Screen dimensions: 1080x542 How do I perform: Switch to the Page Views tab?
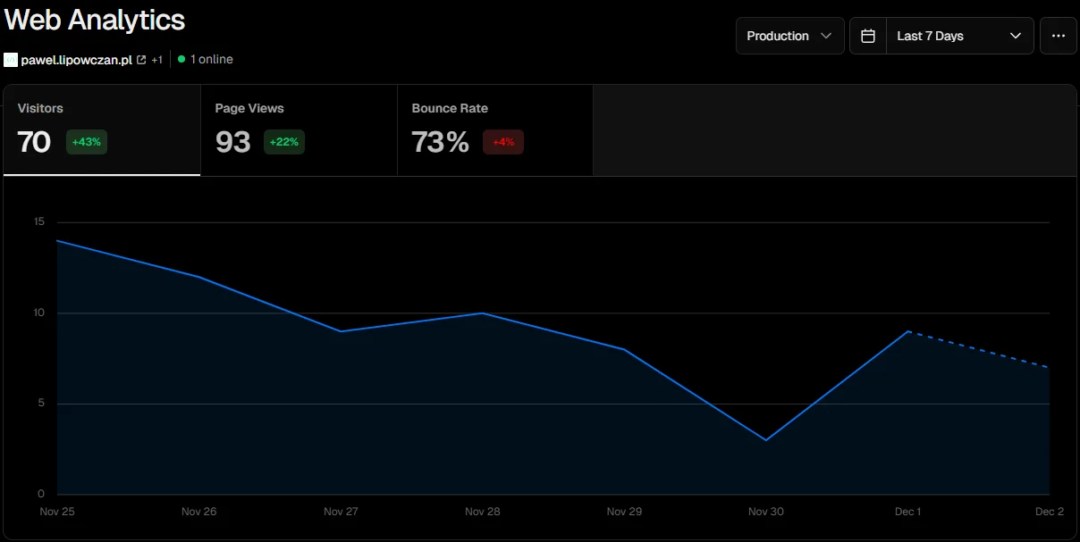(x=298, y=129)
